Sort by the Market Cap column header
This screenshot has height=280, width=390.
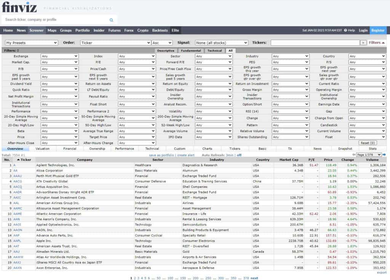pos(289,160)
